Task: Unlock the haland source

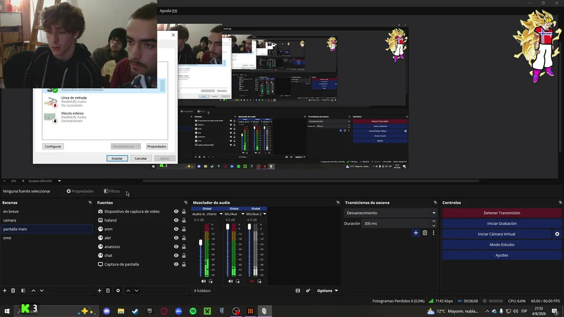Action: pos(184,220)
